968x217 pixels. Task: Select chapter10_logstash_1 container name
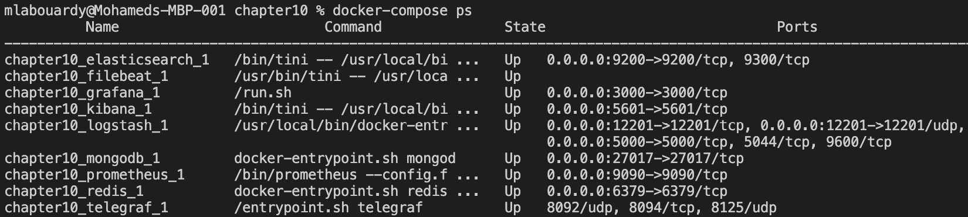coord(86,126)
